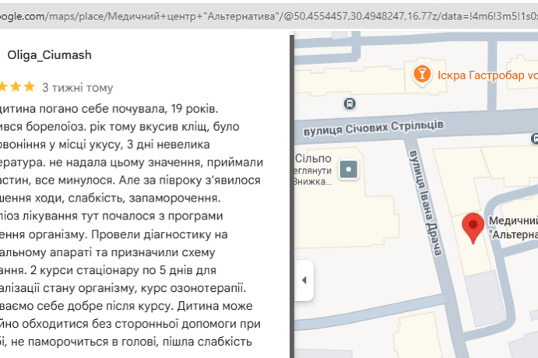Collapse the side panel with arrow button

point(304,280)
